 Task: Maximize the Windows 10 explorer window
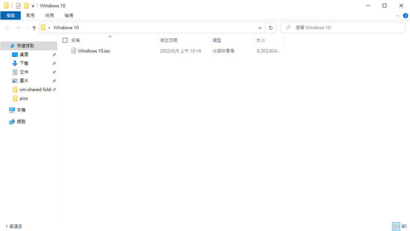coord(384,6)
